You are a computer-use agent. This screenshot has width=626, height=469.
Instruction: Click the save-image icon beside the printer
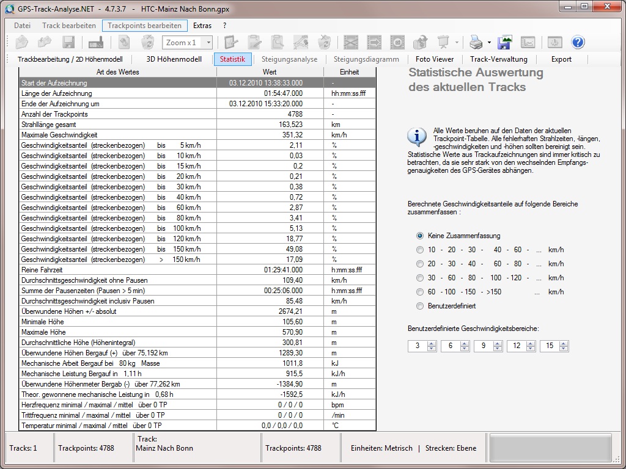tap(505, 42)
